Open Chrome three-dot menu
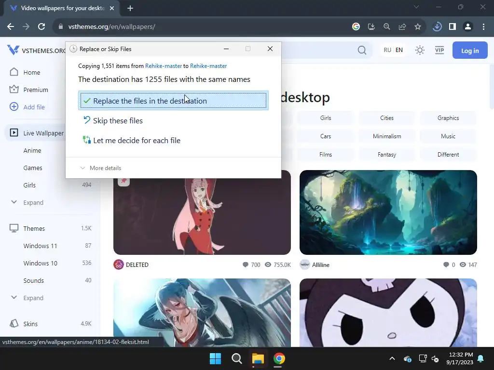The width and height of the screenshot is (494, 370). 483,27
